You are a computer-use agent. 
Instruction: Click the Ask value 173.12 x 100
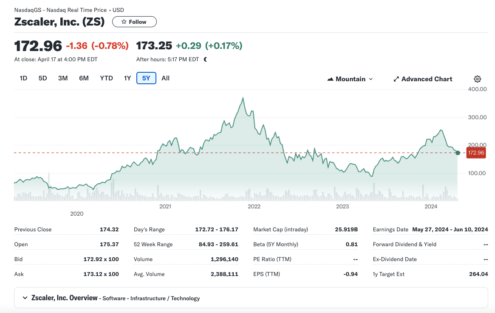point(101,274)
